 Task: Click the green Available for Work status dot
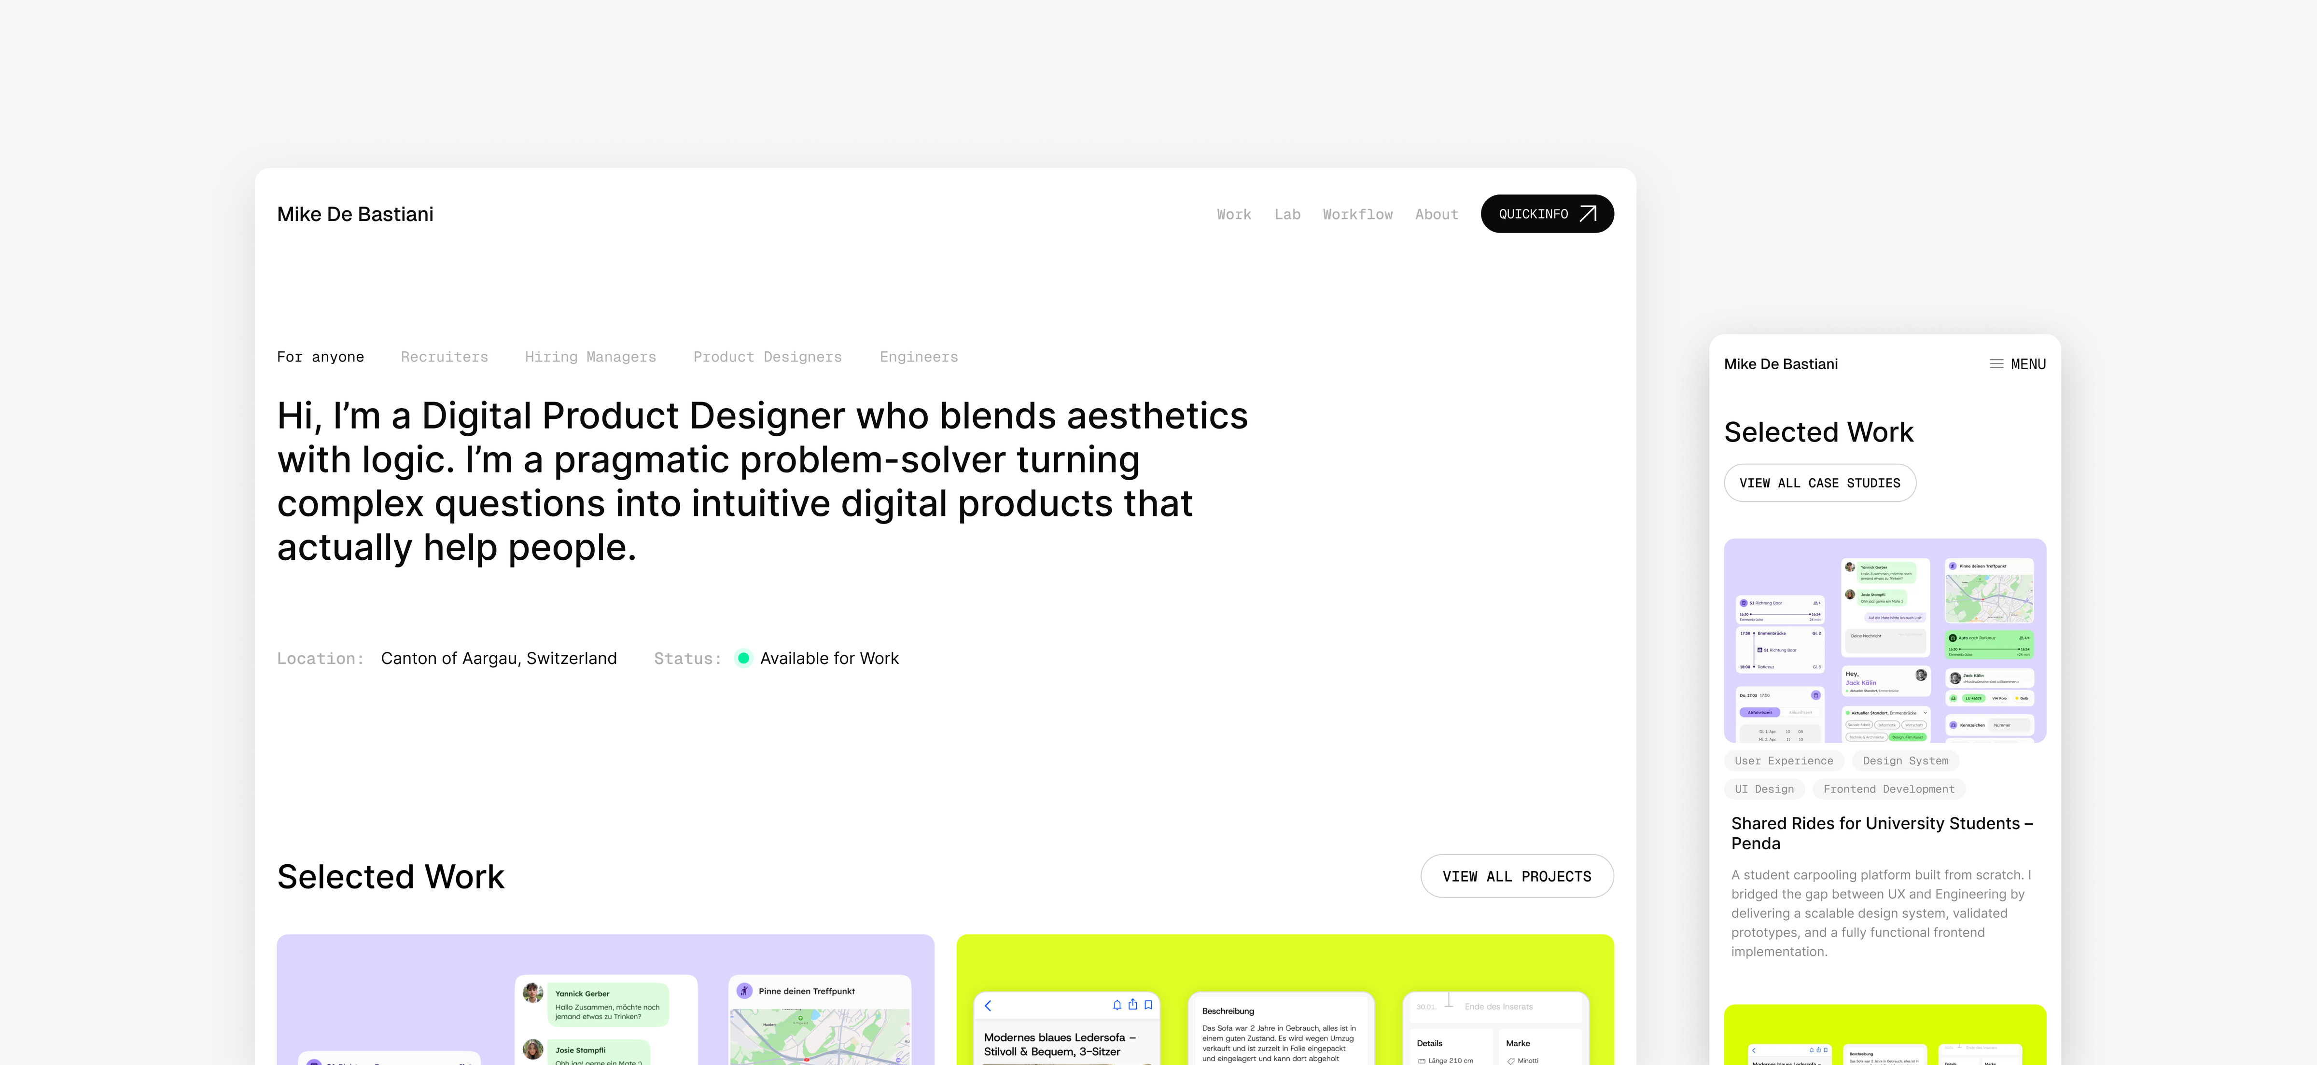744,658
